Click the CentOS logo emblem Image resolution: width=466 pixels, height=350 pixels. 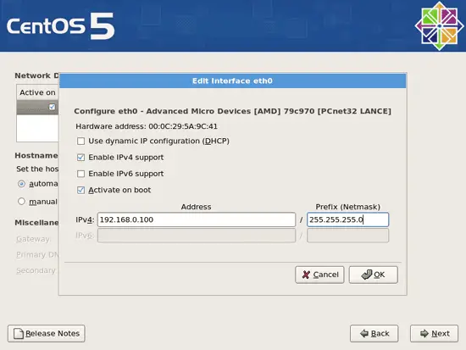tap(439, 26)
